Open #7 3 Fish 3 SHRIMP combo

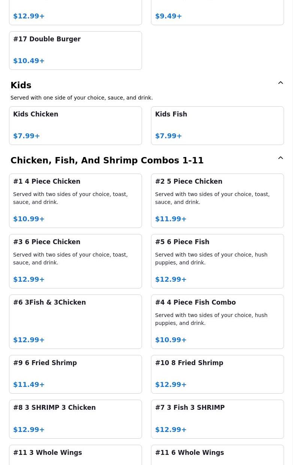[x=217, y=418]
